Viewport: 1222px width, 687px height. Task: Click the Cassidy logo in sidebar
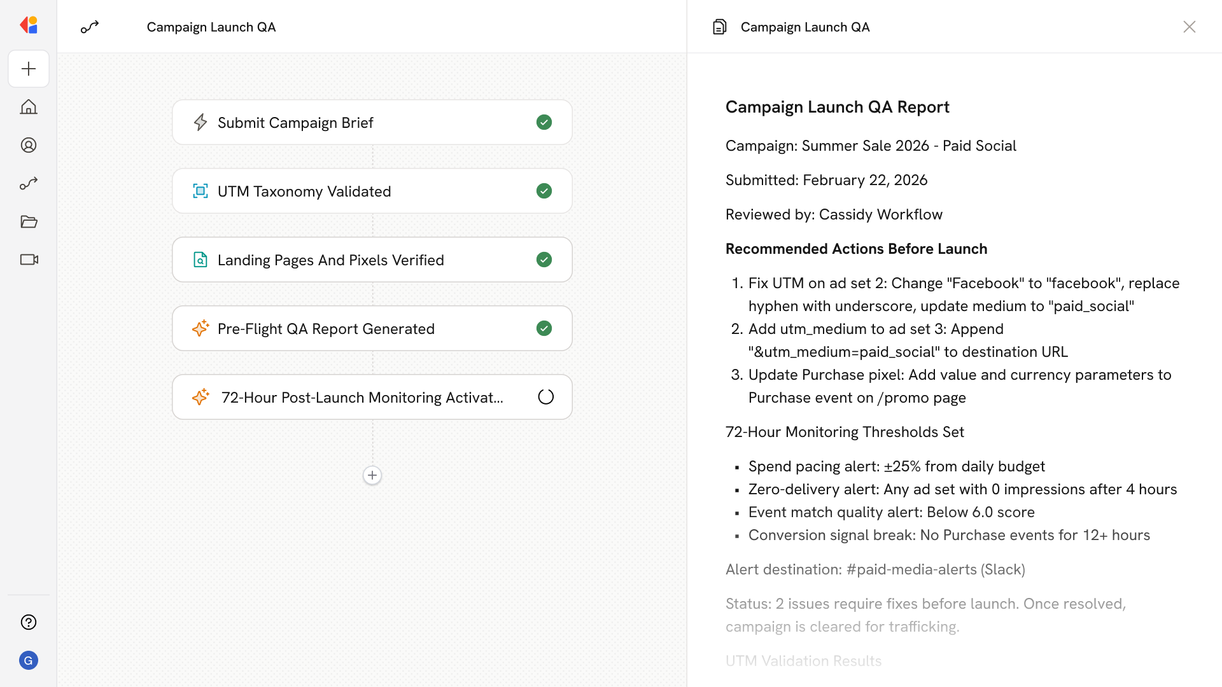(x=29, y=25)
